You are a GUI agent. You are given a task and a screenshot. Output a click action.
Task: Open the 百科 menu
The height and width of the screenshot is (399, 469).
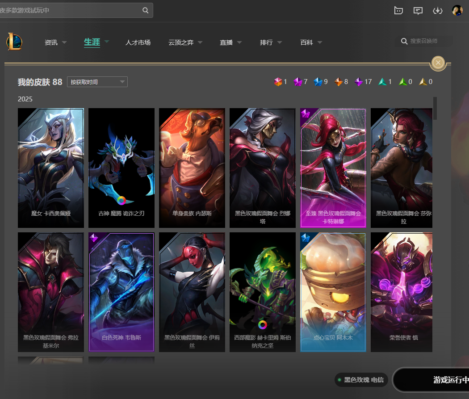[306, 42]
